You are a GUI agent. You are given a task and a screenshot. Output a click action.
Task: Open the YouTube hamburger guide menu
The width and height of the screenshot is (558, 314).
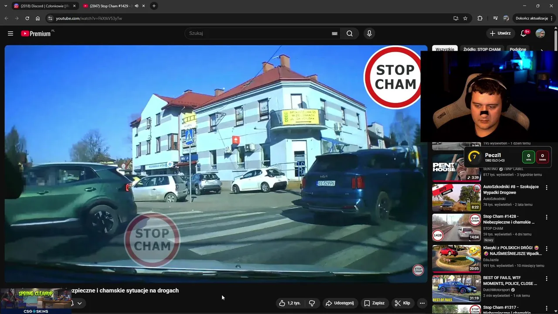[10, 33]
